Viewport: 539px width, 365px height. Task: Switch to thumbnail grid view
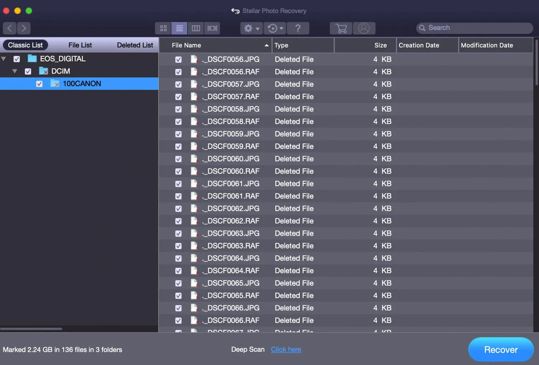163,28
